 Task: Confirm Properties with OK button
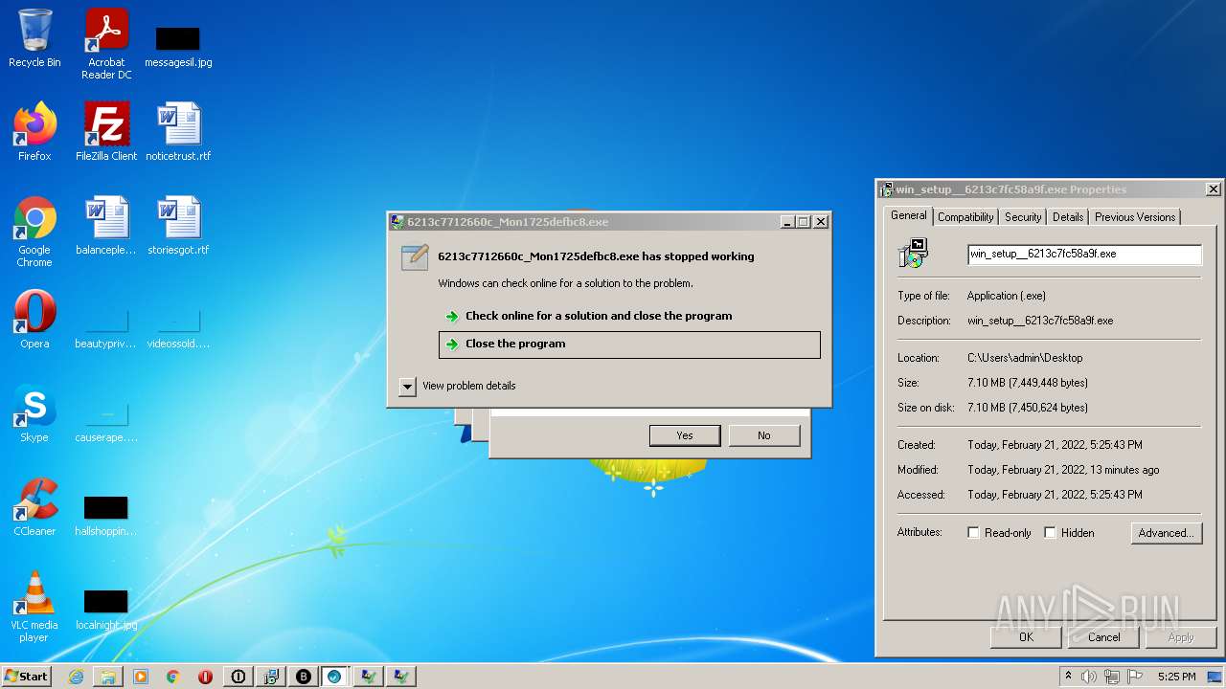pos(1026,637)
